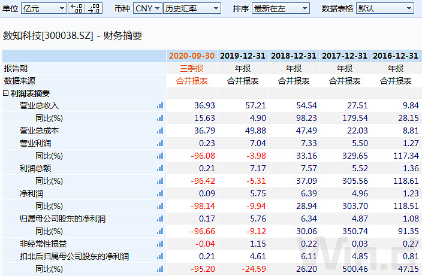Select the -96.08 operating profit change
Screen dimensions: 422x276
(203, 156)
